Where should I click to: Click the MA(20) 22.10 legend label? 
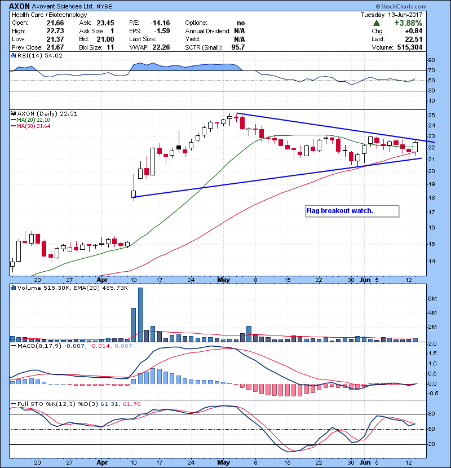click(x=30, y=120)
